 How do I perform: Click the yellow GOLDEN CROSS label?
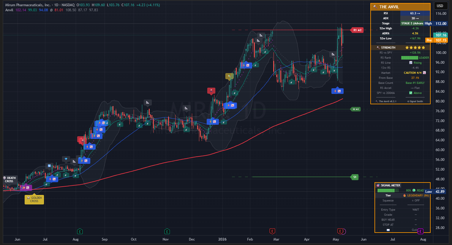[x=34, y=199]
